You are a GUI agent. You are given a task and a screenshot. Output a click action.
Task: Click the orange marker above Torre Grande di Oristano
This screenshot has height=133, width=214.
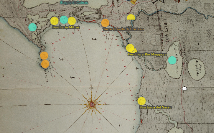[105, 23]
